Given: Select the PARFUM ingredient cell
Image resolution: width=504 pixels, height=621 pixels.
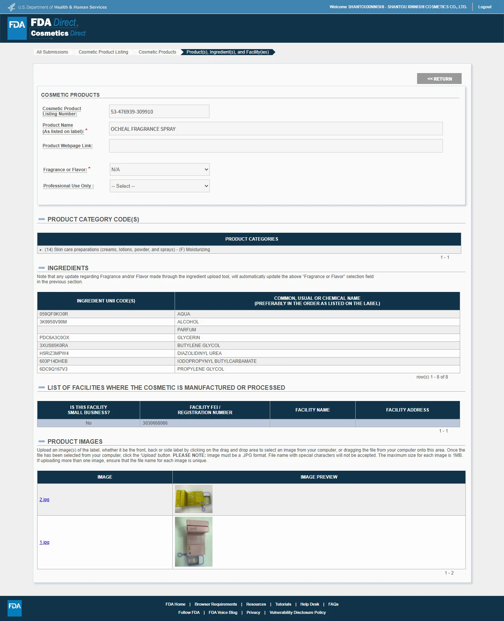Looking at the screenshot, I should tap(317, 330).
